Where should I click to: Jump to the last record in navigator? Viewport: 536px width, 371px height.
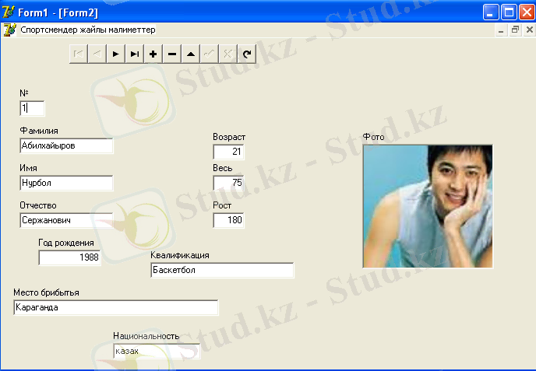pos(135,54)
